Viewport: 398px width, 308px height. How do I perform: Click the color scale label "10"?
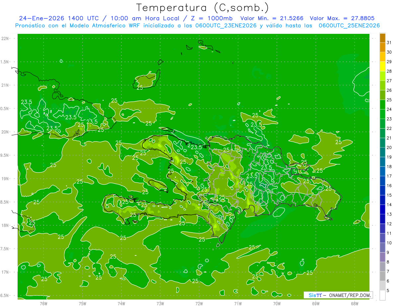(x=389, y=243)
